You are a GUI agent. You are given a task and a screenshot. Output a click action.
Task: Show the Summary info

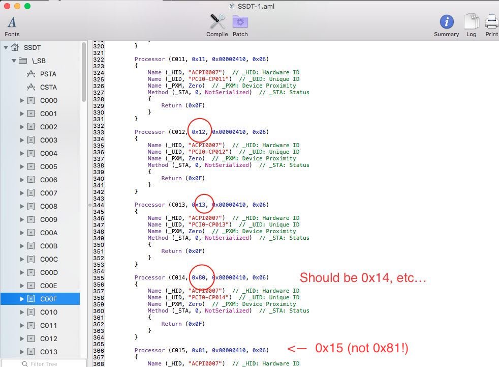tap(447, 25)
